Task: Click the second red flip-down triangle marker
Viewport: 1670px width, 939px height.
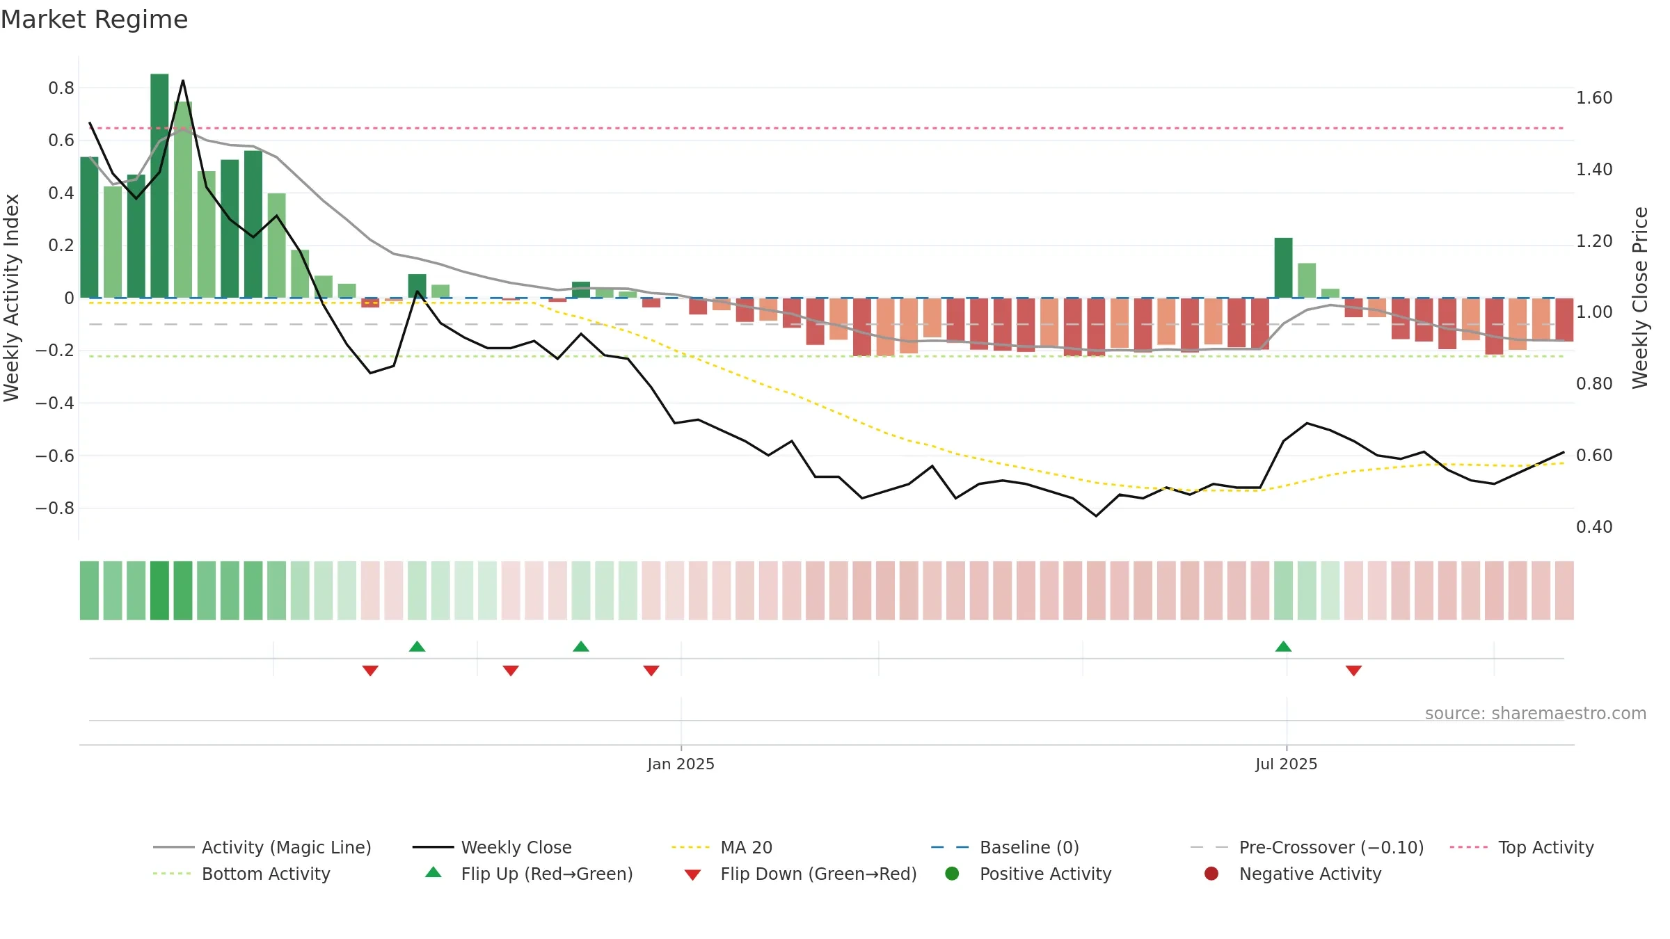Action: pos(511,671)
